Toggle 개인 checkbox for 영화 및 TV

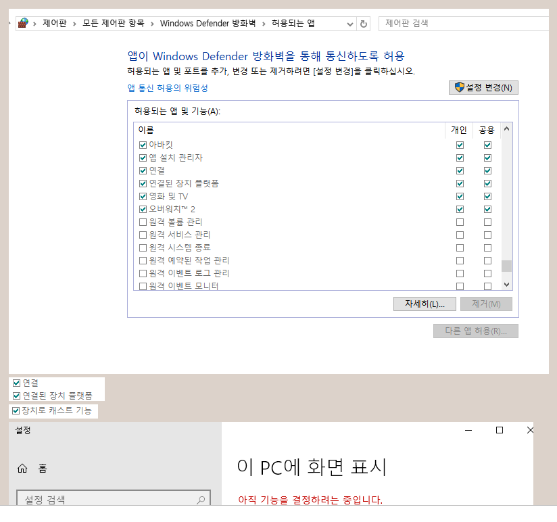[460, 196]
